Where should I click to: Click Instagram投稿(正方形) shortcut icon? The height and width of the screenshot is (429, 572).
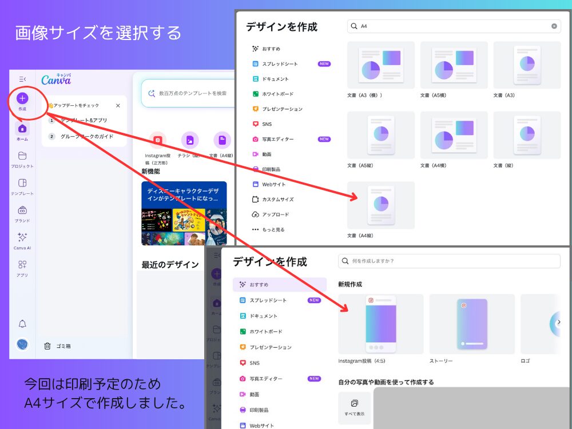tap(158, 140)
